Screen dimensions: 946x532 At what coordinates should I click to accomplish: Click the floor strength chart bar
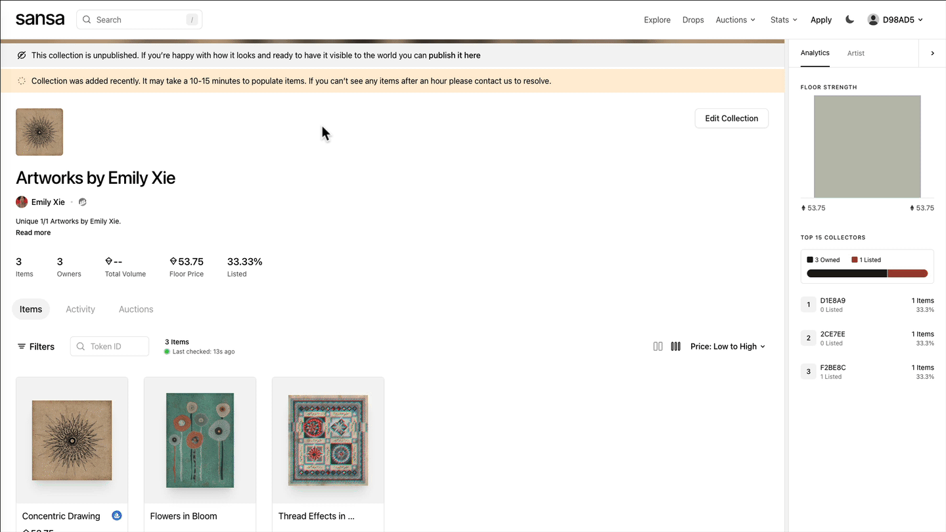[x=867, y=146]
